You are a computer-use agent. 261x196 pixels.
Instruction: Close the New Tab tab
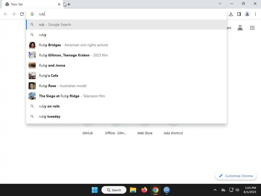pos(59,4)
